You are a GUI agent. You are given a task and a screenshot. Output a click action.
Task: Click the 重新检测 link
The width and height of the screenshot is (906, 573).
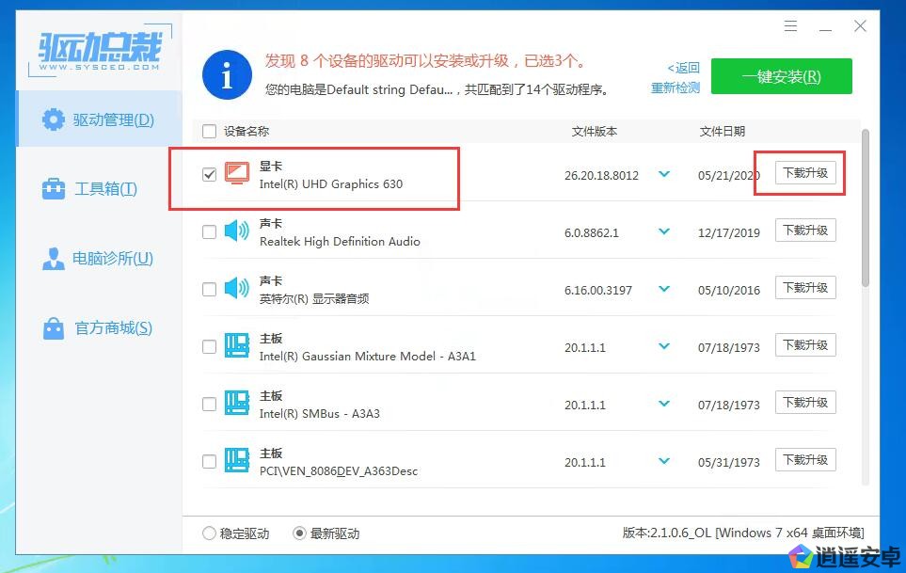[676, 88]
